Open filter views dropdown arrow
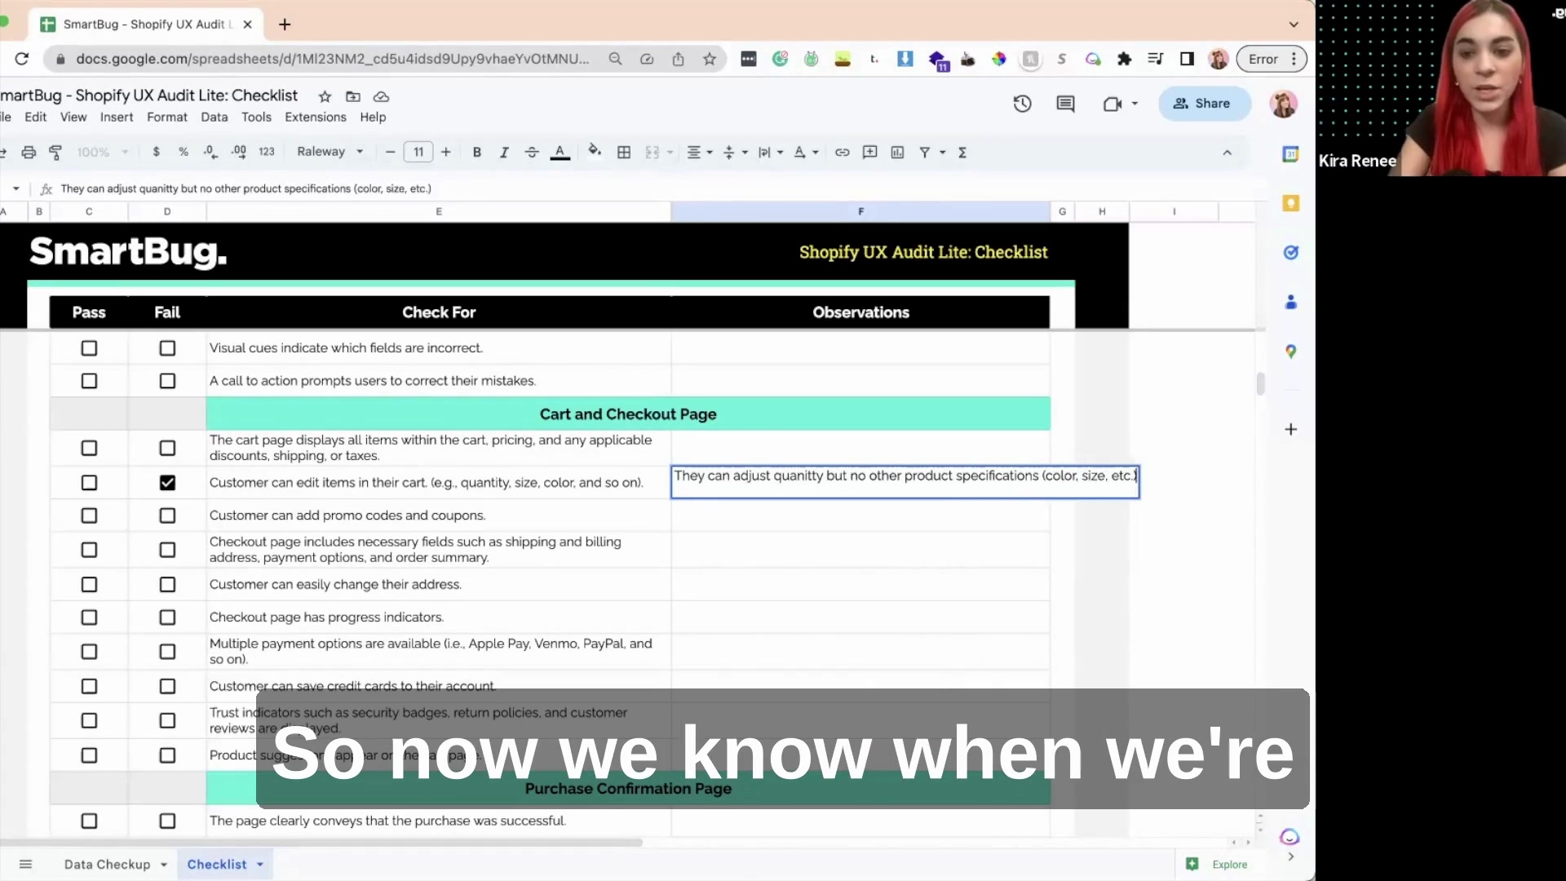This screenshot has width=1566, height=881. [x=943, y=153]
